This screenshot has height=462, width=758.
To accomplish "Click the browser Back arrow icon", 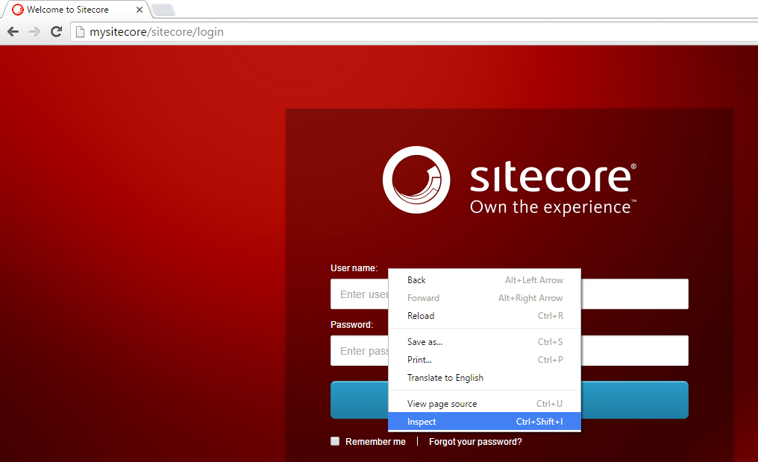I will tap(13, 32).
